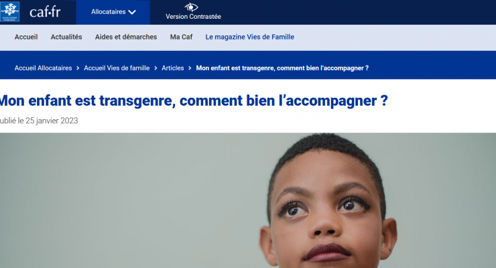This screenshot has height=268, width=496.
Task: Click the Articles breadcrumb link
Action: [x=173, y=68]
